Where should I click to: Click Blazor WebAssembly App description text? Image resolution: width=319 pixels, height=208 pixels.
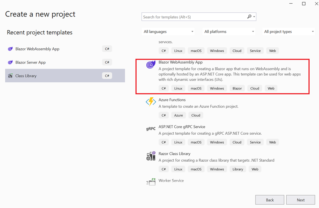point(229,74)
